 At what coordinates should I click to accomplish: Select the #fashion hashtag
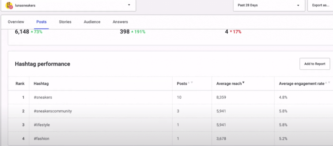[42, 139]
